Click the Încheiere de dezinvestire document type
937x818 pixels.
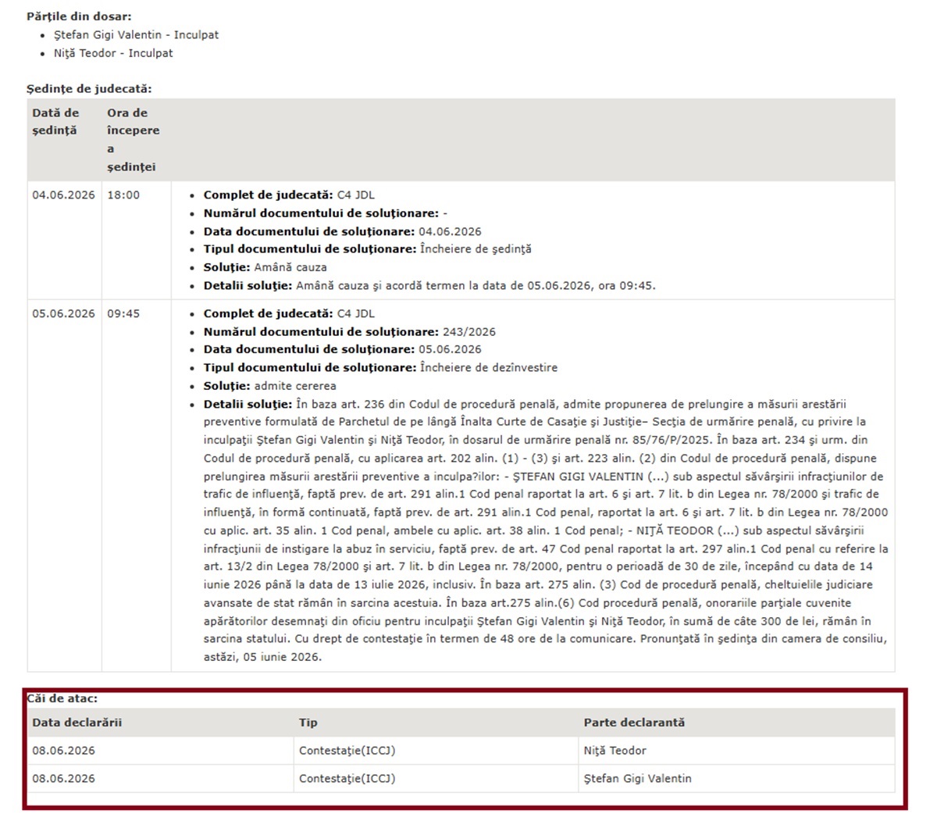point(489,368)
